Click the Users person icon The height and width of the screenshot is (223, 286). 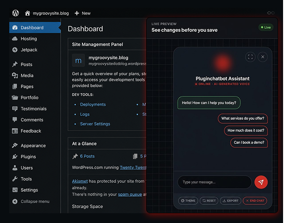[15, 168]
